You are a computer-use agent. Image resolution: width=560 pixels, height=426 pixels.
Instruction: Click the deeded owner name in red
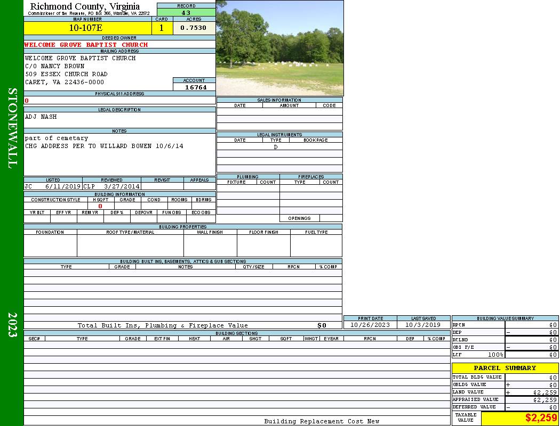point(86,45)
